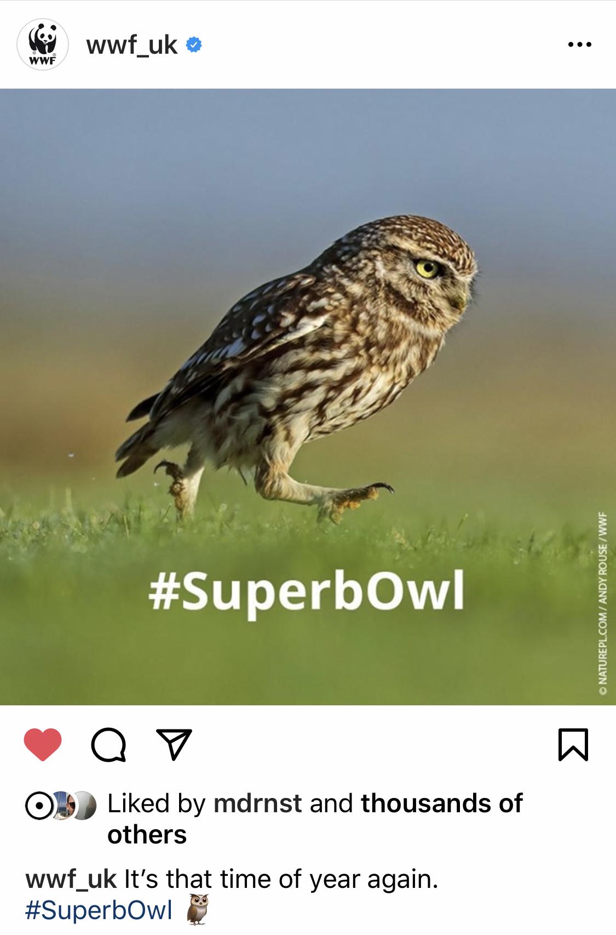Share the post via paper plane icon
The image size is (616, 935).
click(x=174, y=744)
